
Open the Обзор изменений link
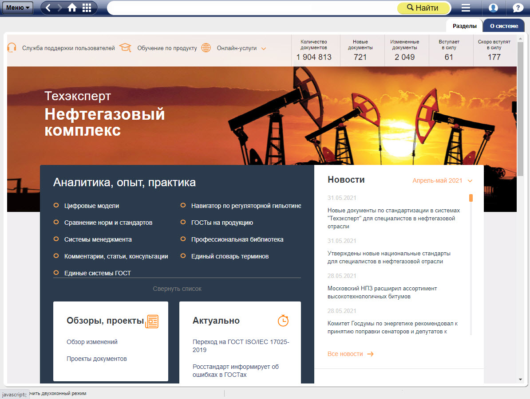pos(92,342)
